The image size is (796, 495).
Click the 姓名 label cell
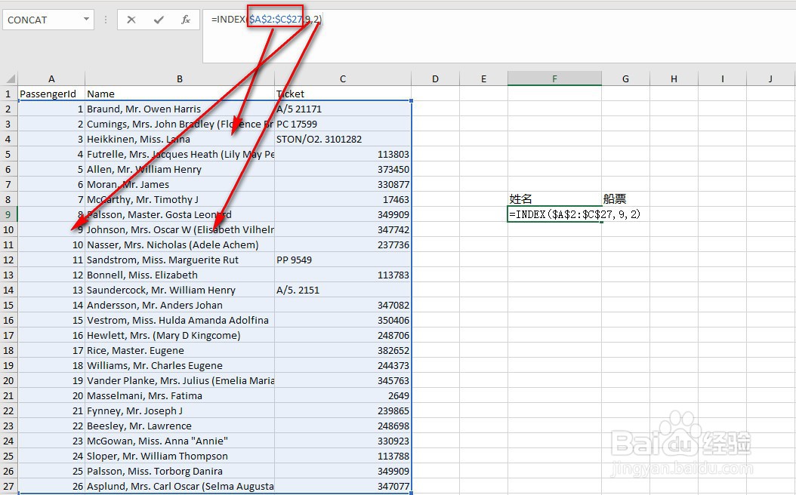pyautogui.click(x=554, y=198)
